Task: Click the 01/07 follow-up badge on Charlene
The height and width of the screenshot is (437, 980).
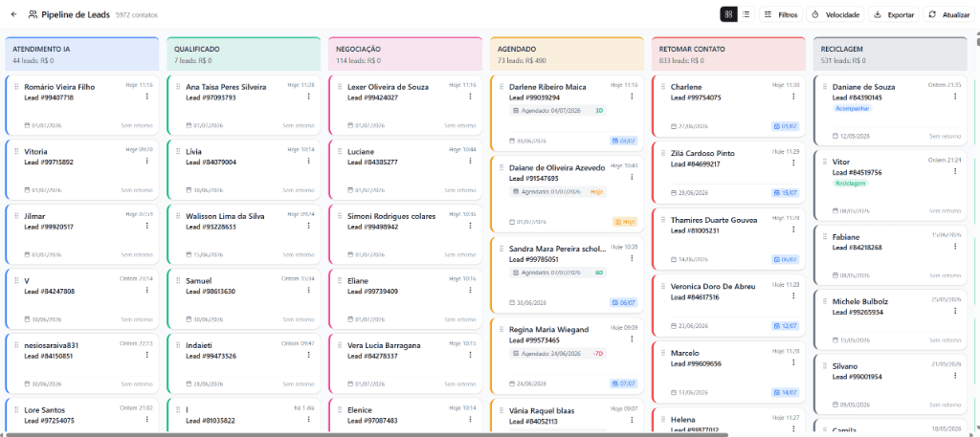Action: click(786, 126)
